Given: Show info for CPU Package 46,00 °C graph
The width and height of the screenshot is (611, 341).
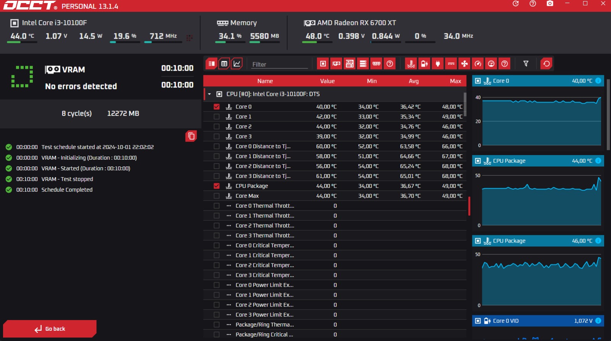Looking at the screenshot, I should (598, 241).
